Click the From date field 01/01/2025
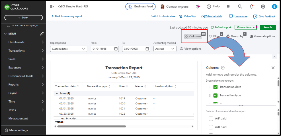The height and width of the screenshot is (136, 281). [x=105, y=49]
